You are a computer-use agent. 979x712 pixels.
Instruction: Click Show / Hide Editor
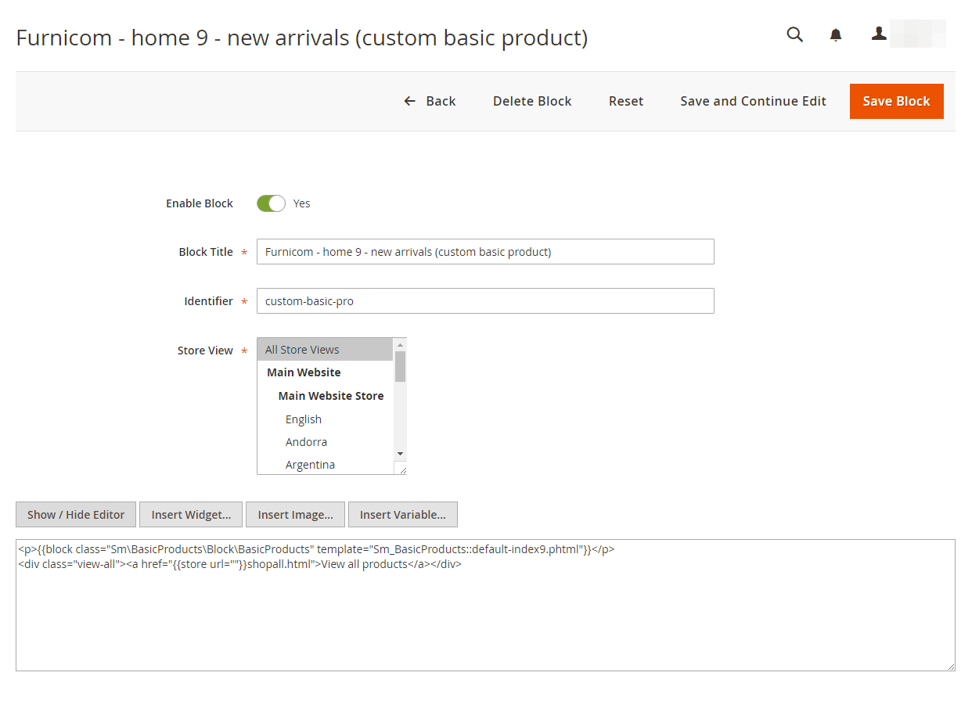[x=76, y=514]
